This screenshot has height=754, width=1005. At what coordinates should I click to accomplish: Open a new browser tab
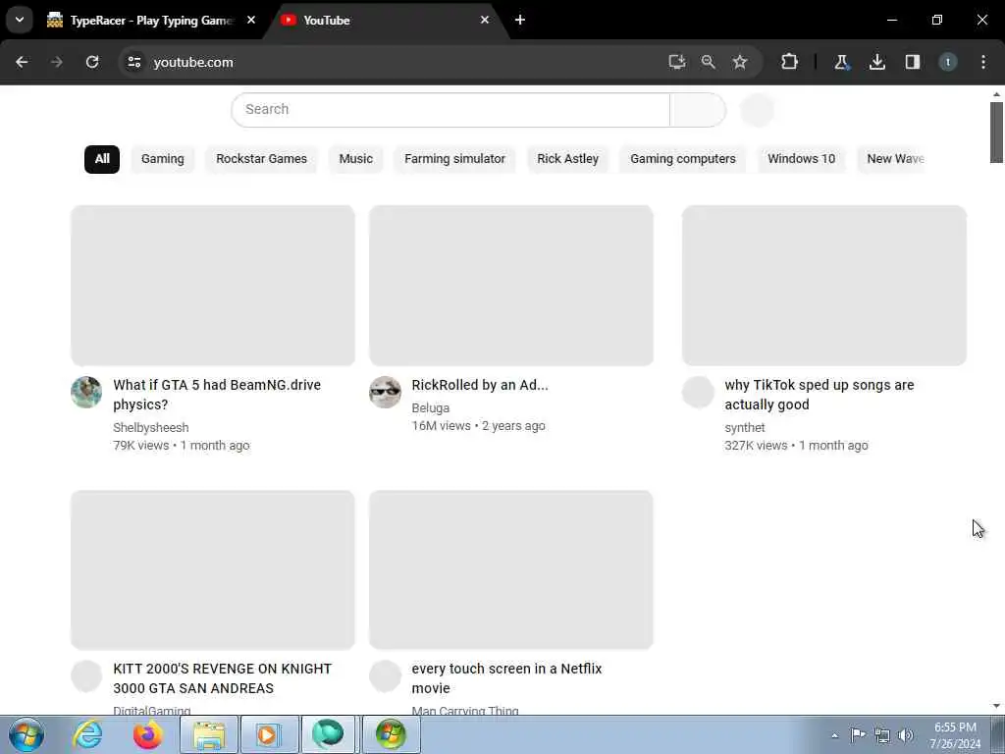pyautogui.click(x=520, y=20)
